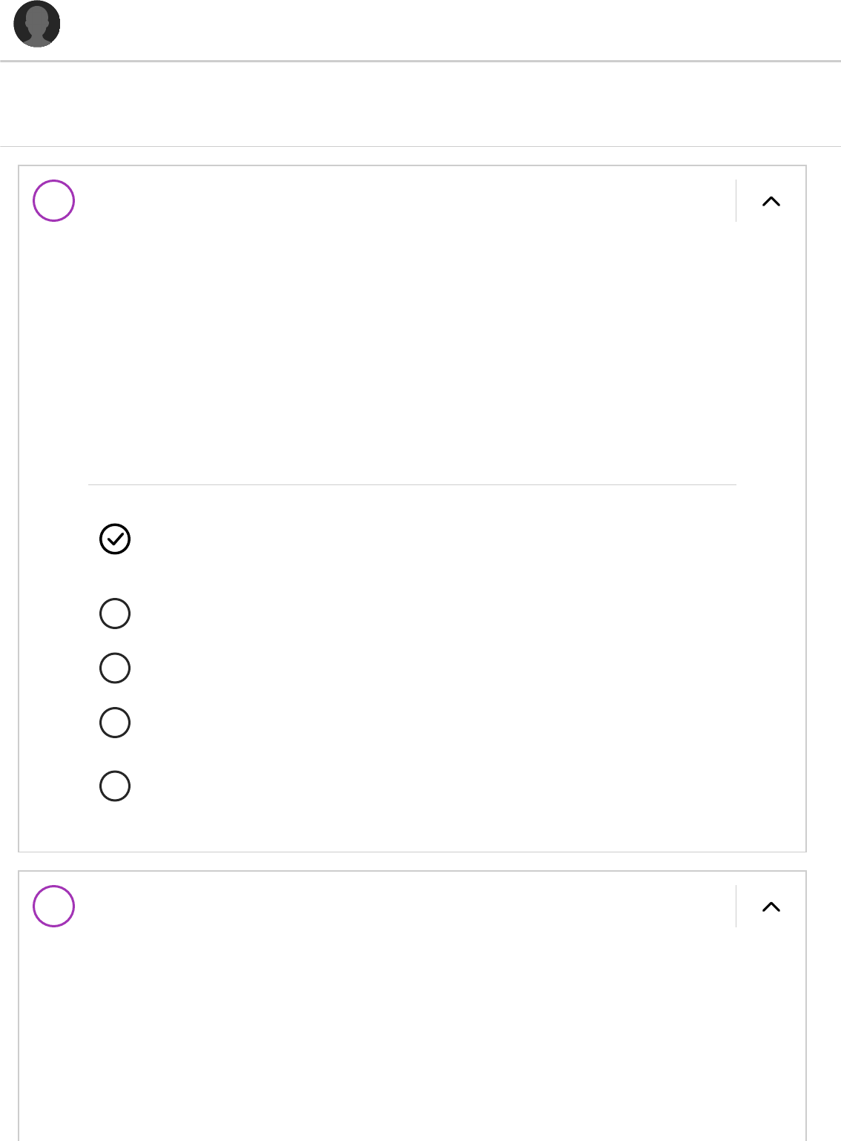Choose the third answer option radio
This screenshot has width=841, height=1141.
pos(115,668)
